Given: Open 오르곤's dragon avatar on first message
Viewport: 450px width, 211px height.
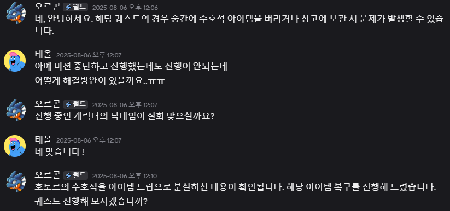Looking at the screenshot, I should point(16,13).
